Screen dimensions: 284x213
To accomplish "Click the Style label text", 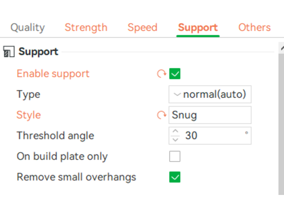I will pos(28,115).
